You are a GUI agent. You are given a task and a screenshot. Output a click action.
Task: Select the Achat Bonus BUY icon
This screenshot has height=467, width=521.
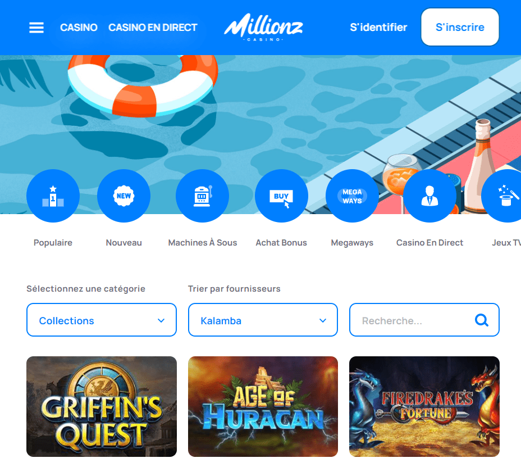point(281,196)
